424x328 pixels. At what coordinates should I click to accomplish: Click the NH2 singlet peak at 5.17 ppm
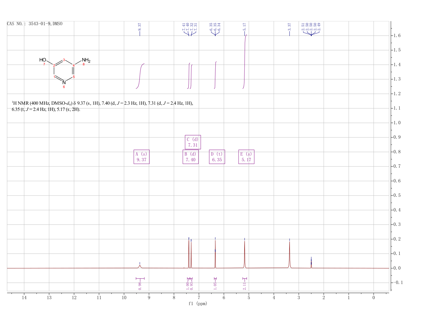pos(245,255)
